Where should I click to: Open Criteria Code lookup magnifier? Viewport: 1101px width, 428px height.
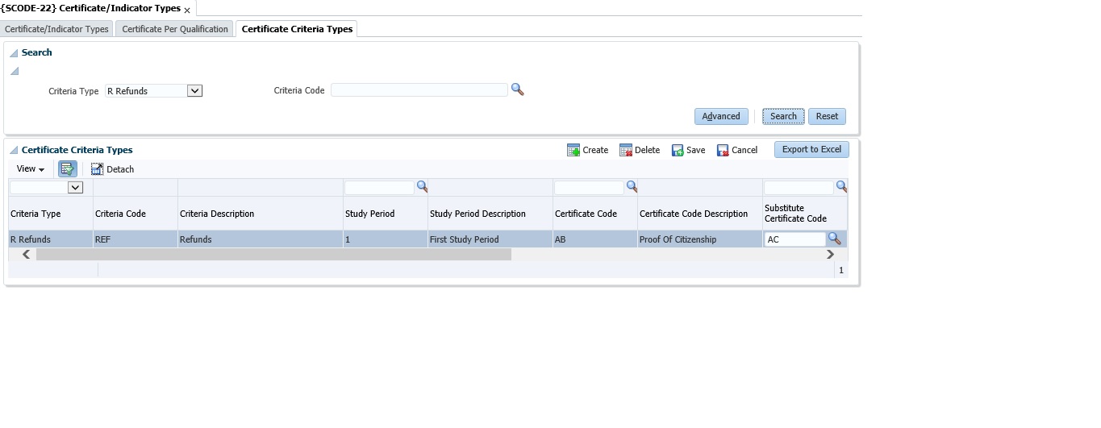pos(518,90)
